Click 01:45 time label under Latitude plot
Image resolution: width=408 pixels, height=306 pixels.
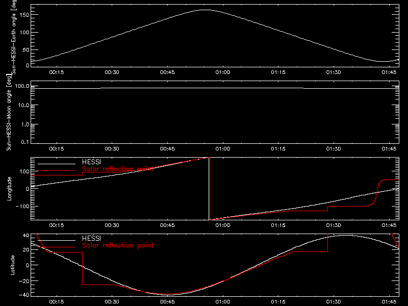389,302
